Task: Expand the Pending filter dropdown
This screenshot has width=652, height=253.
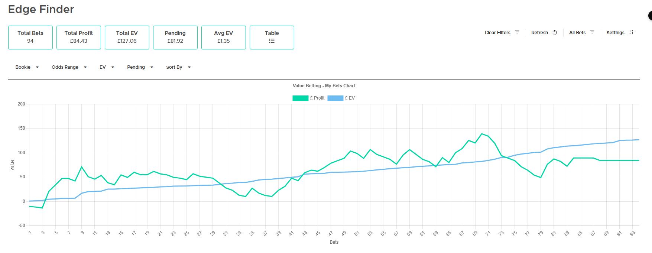Action: tap(140, 67)
